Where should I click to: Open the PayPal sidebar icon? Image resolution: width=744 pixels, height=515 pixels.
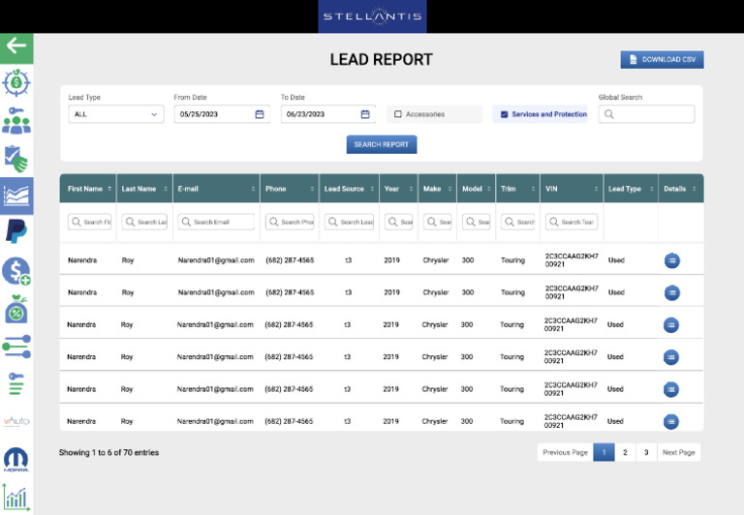[x=16, y=230]
